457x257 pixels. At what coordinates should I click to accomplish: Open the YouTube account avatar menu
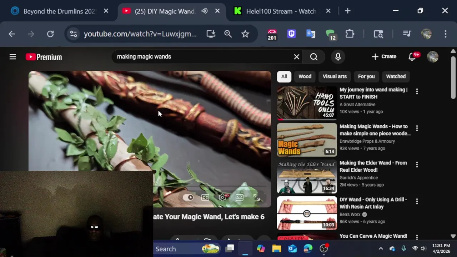[x=432, y=57]
